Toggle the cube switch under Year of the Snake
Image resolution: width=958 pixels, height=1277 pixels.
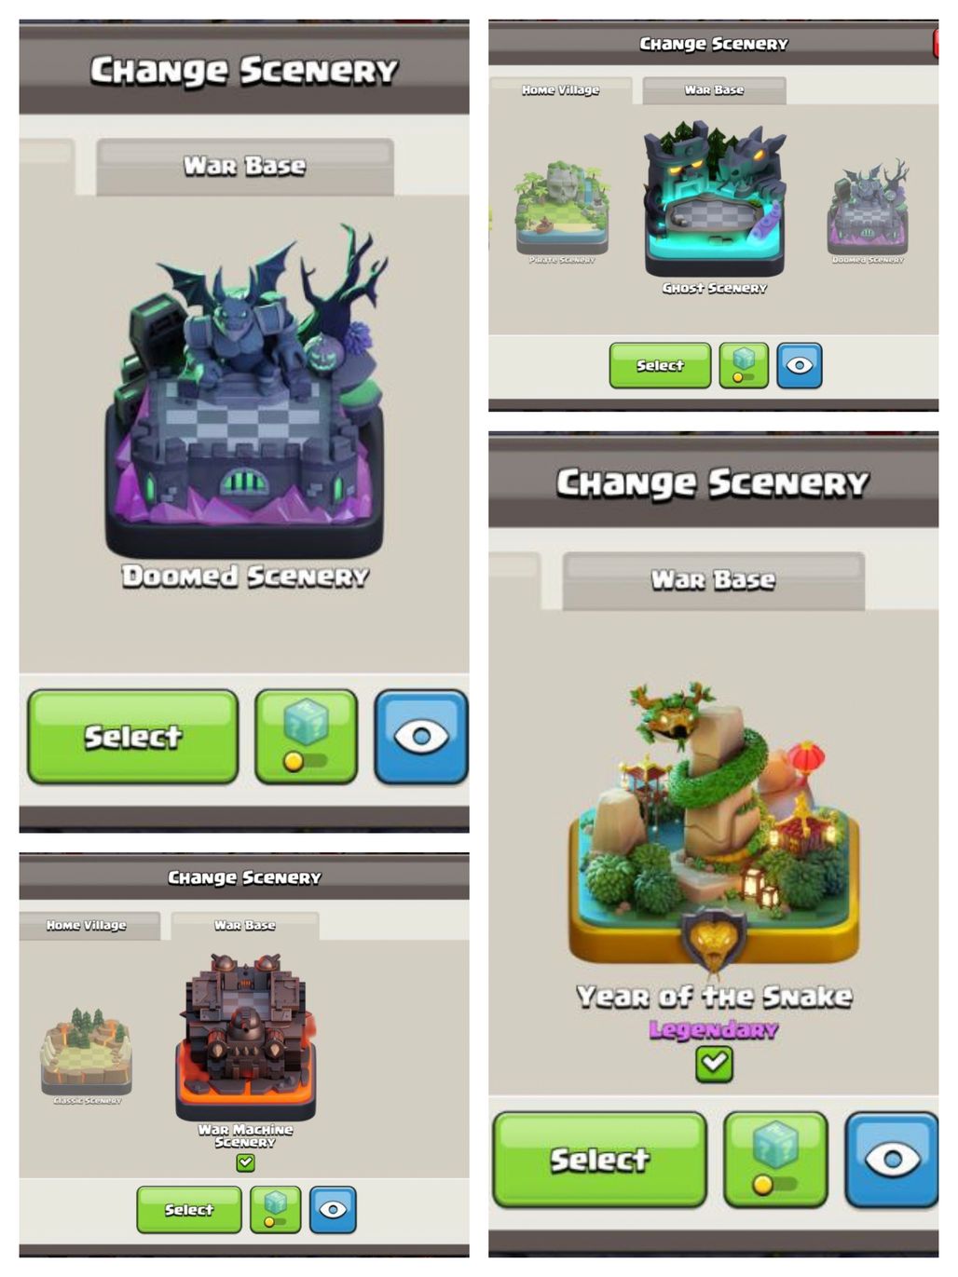[x=775, y=1160]
